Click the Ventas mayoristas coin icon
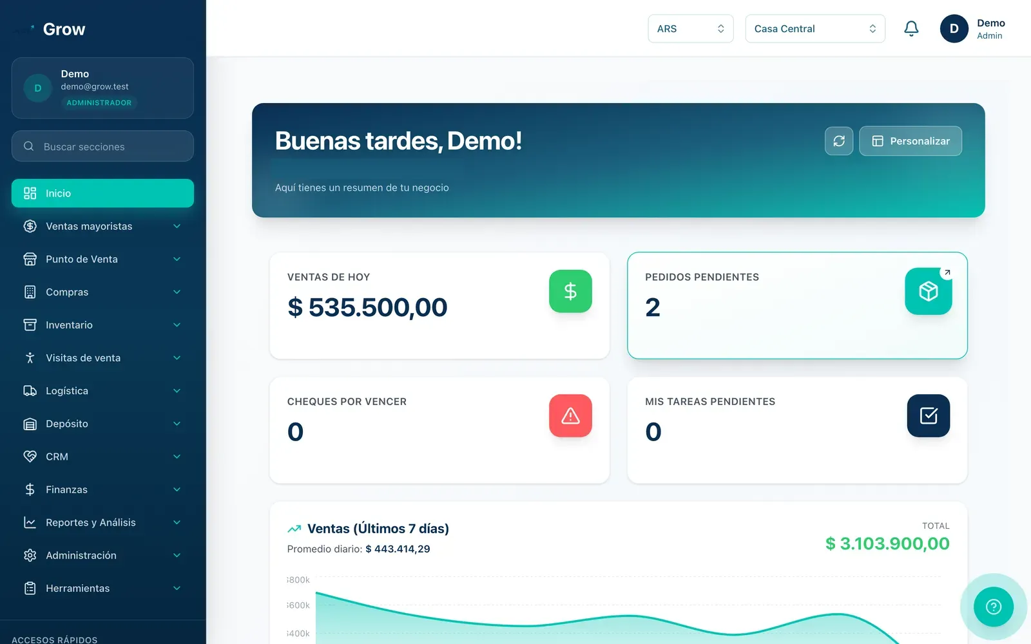This screenshot has width=1031, height=644. tap(30, 226)
